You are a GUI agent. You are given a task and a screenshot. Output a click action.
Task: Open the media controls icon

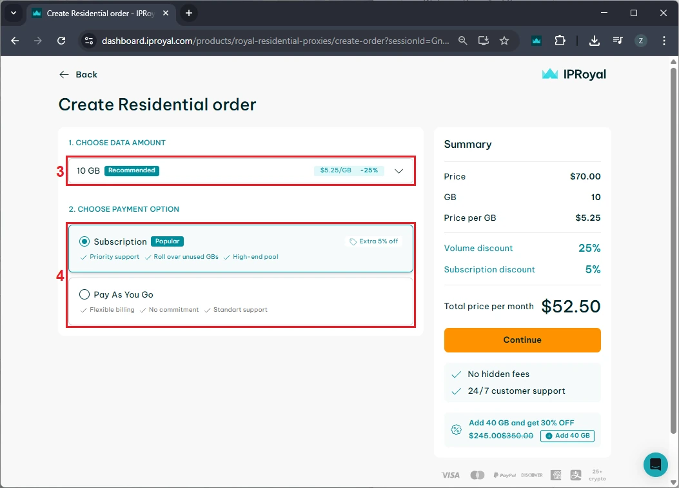click(618, 41)
